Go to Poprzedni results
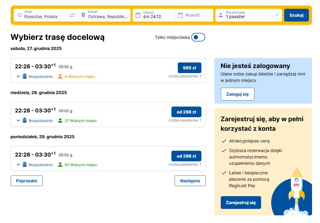 [x=27, y=181]
